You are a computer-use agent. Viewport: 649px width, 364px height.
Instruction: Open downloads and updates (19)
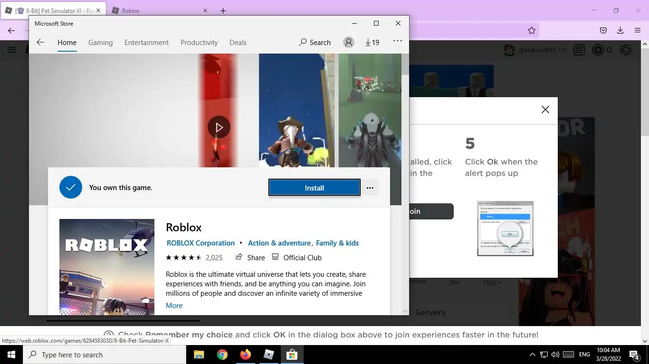[372, 42]
